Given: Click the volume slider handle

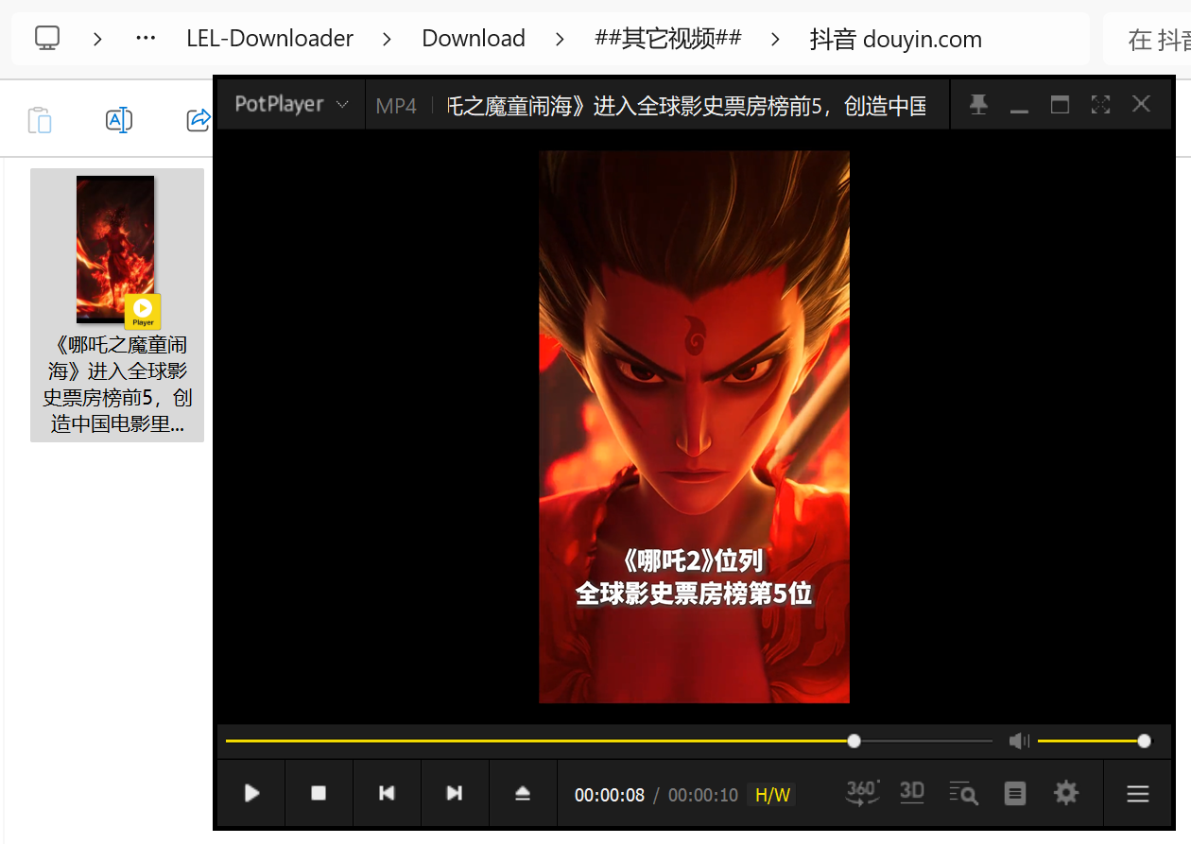Looking at the screenshot, I should click(x=1145, y=742).
